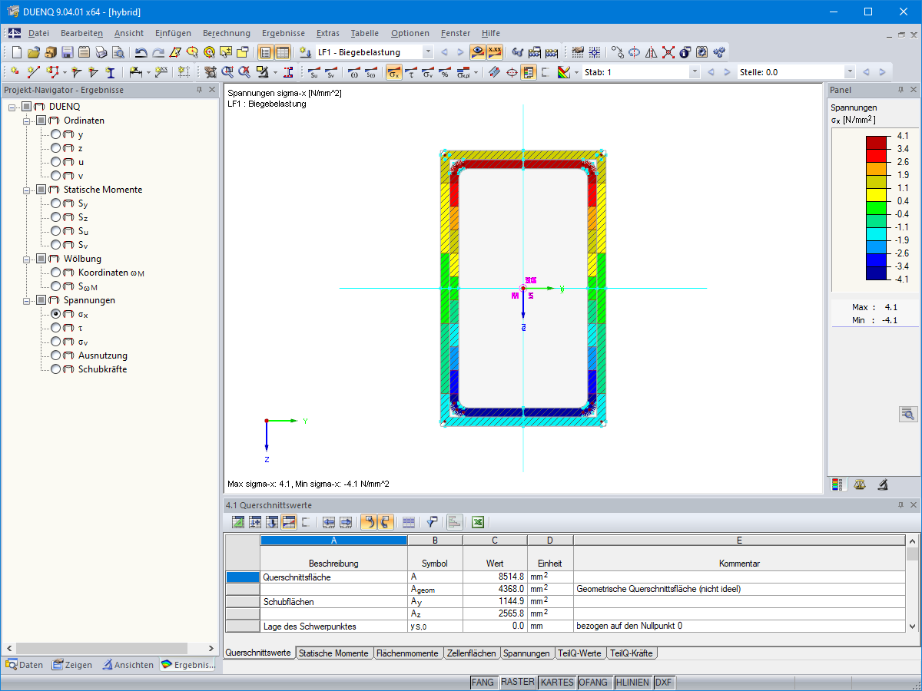Click the table filter funnel icon

pos(432,522)
